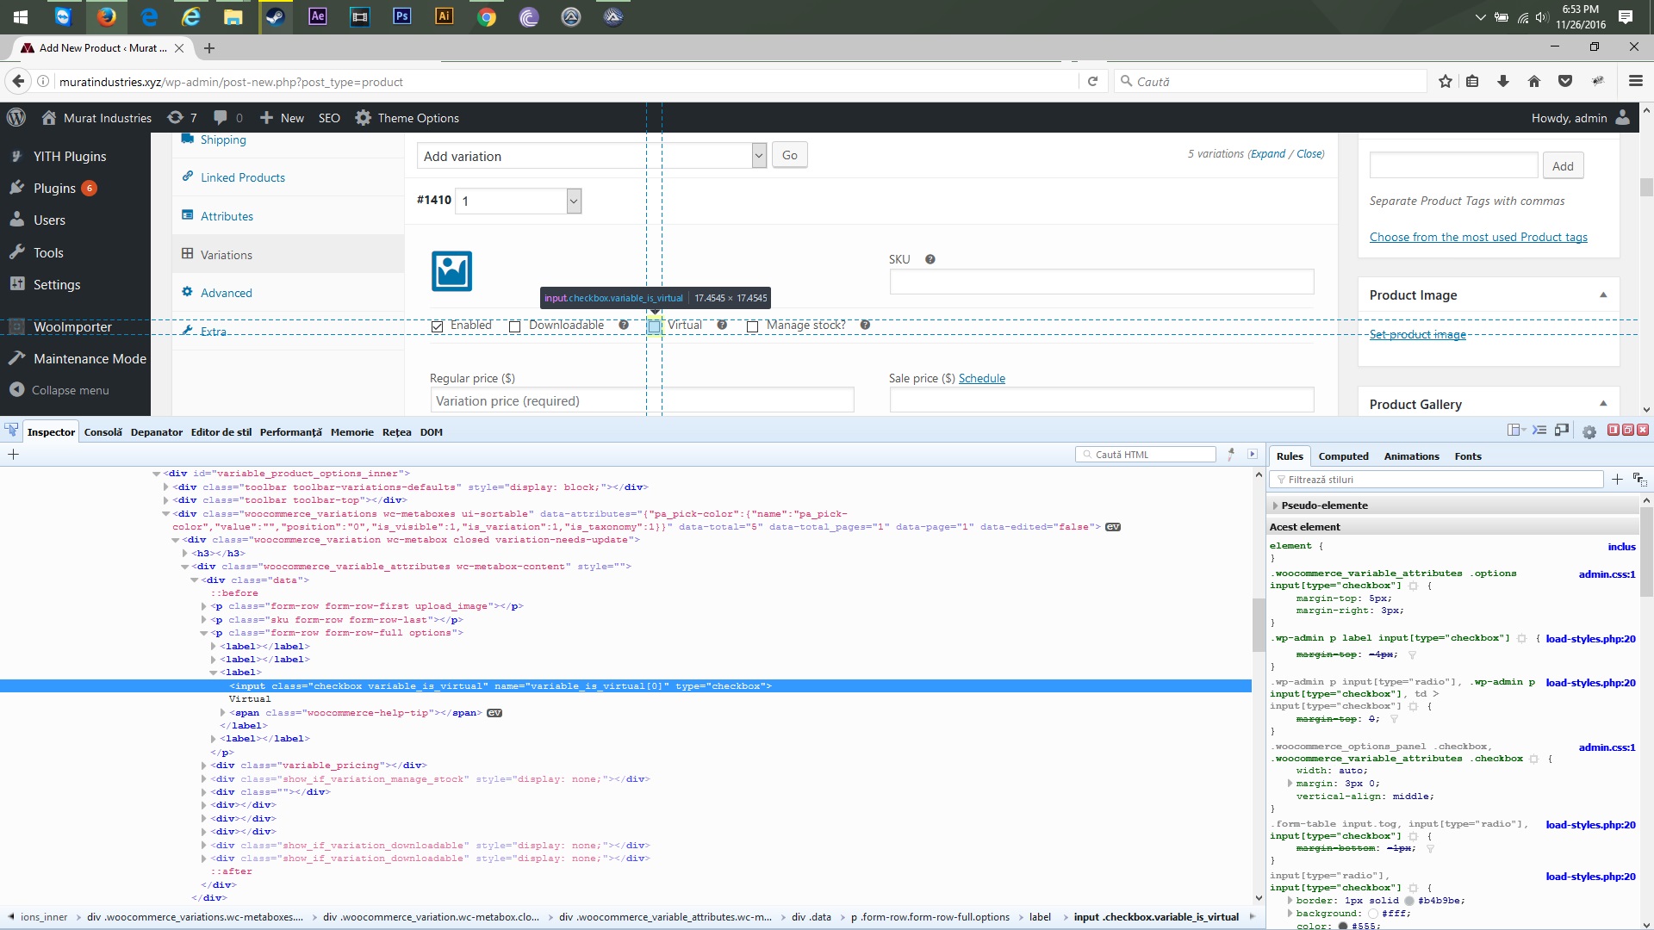
Task: Click the Regular price input field
Action: click(642, 400)
